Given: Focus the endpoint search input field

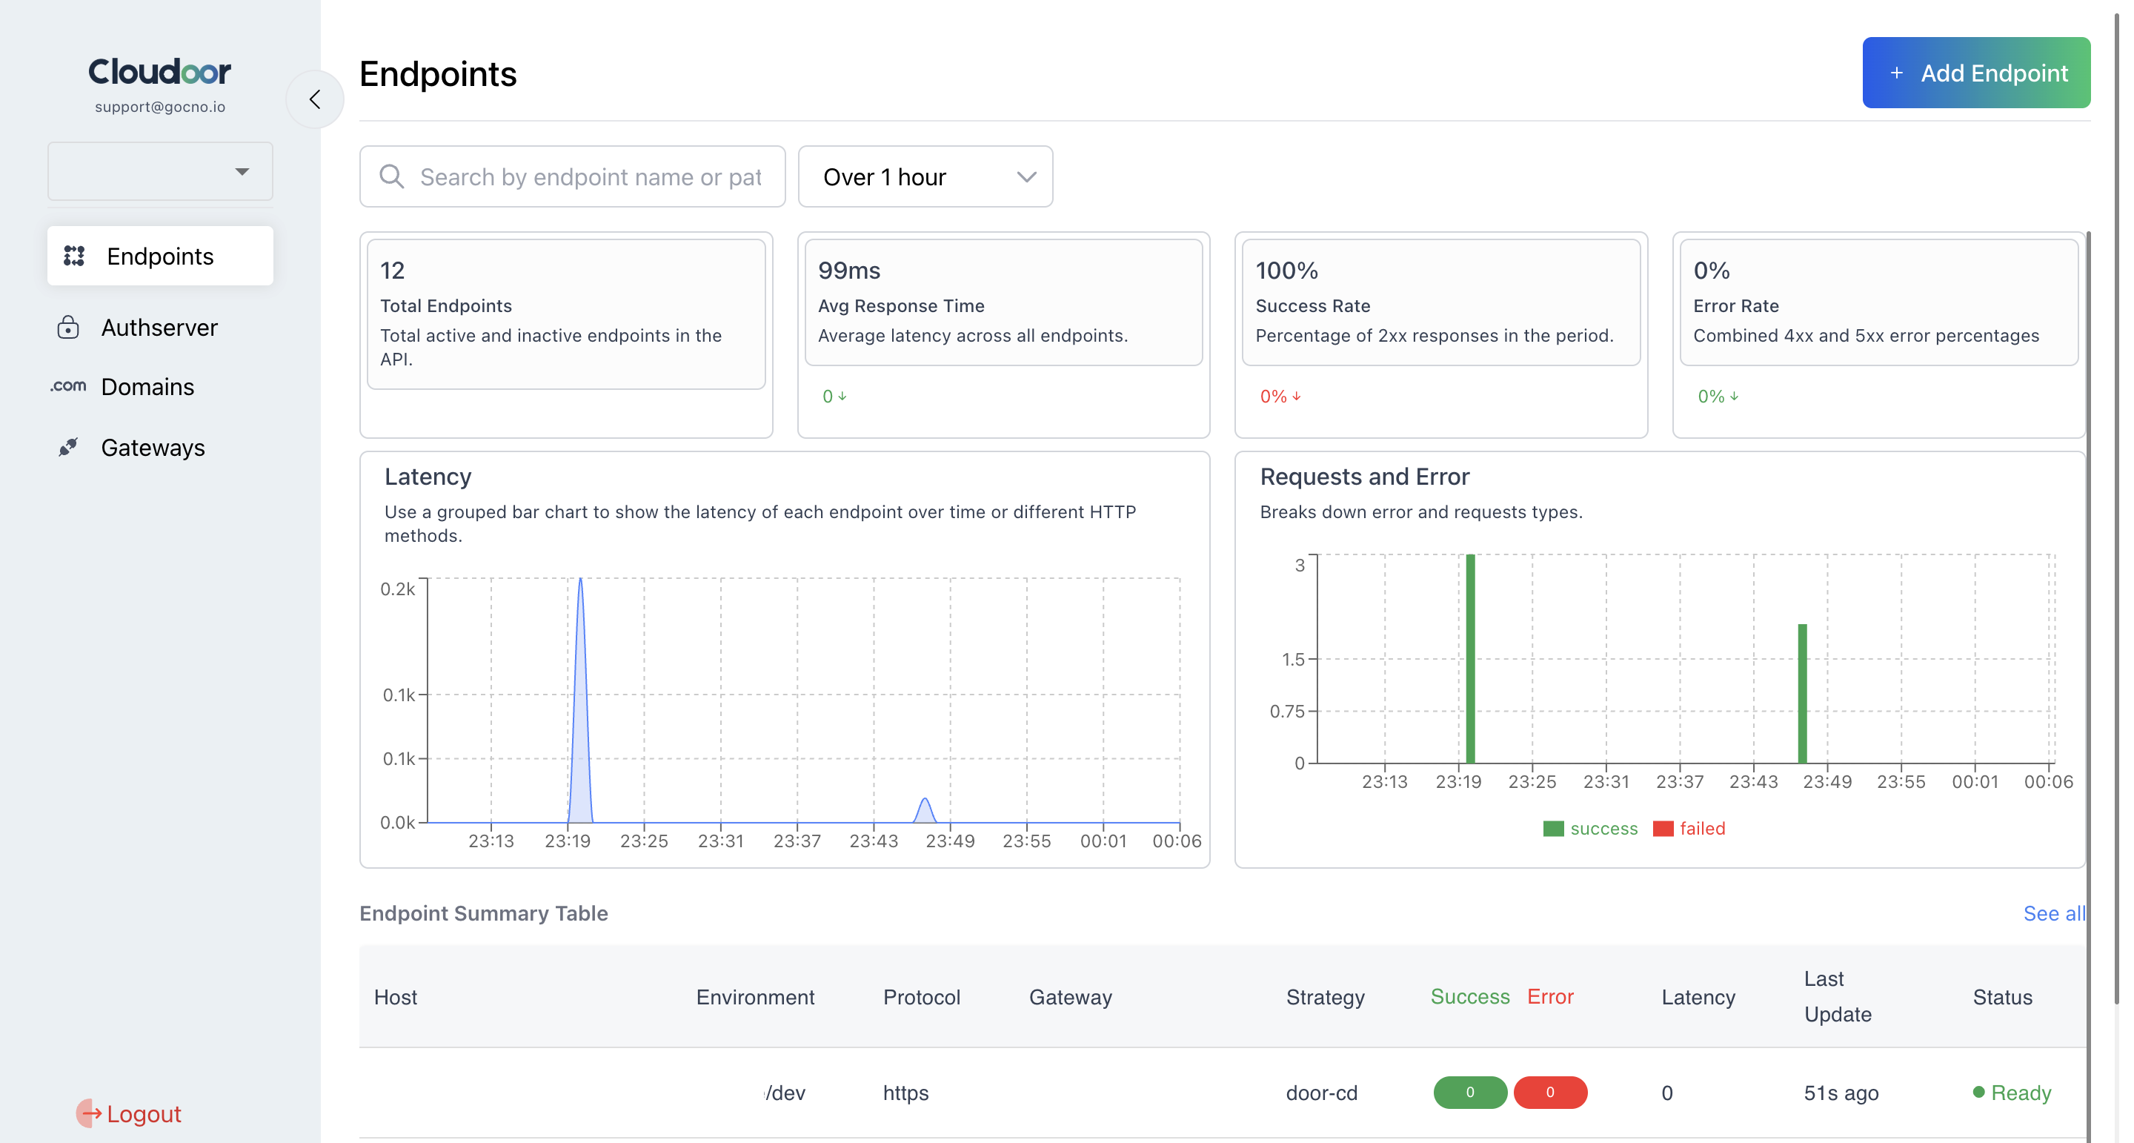Looking at the screenshot, I should click(590, 176).
